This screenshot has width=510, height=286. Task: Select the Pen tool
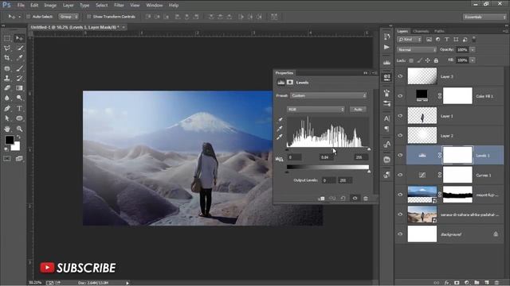[x=7, y=108]
